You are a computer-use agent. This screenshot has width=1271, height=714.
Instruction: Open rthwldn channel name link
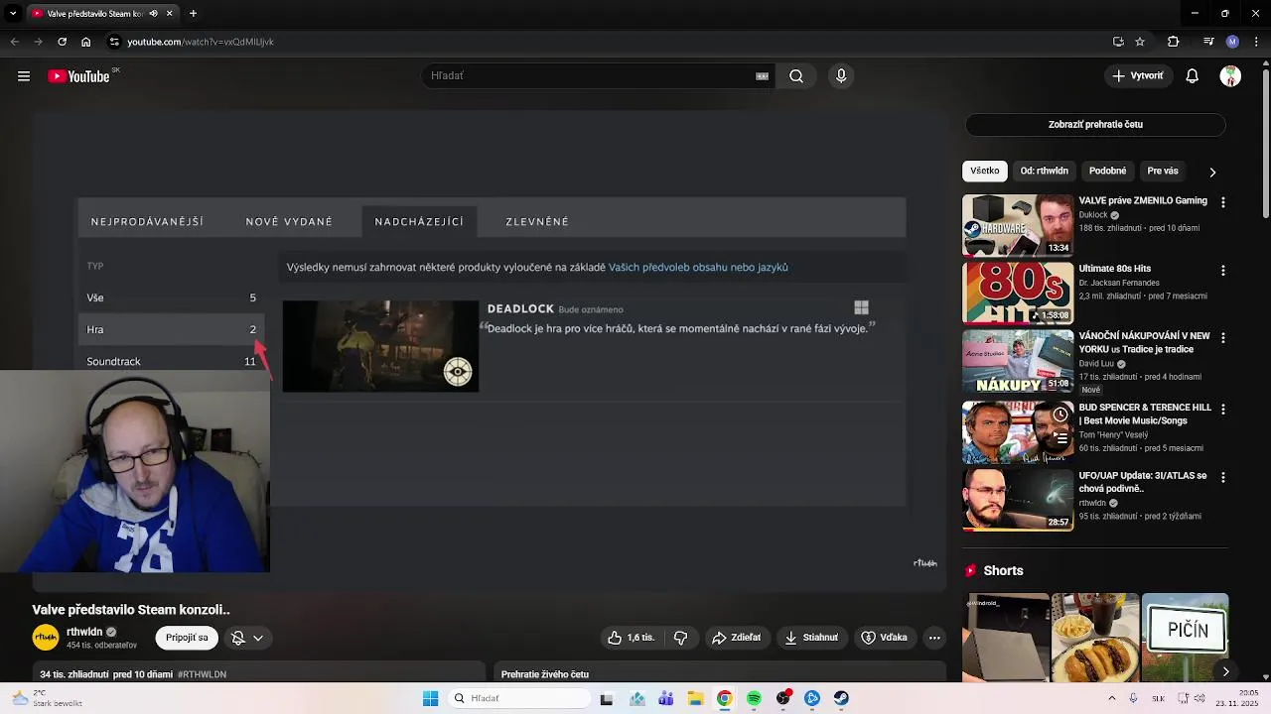point(84,632)
